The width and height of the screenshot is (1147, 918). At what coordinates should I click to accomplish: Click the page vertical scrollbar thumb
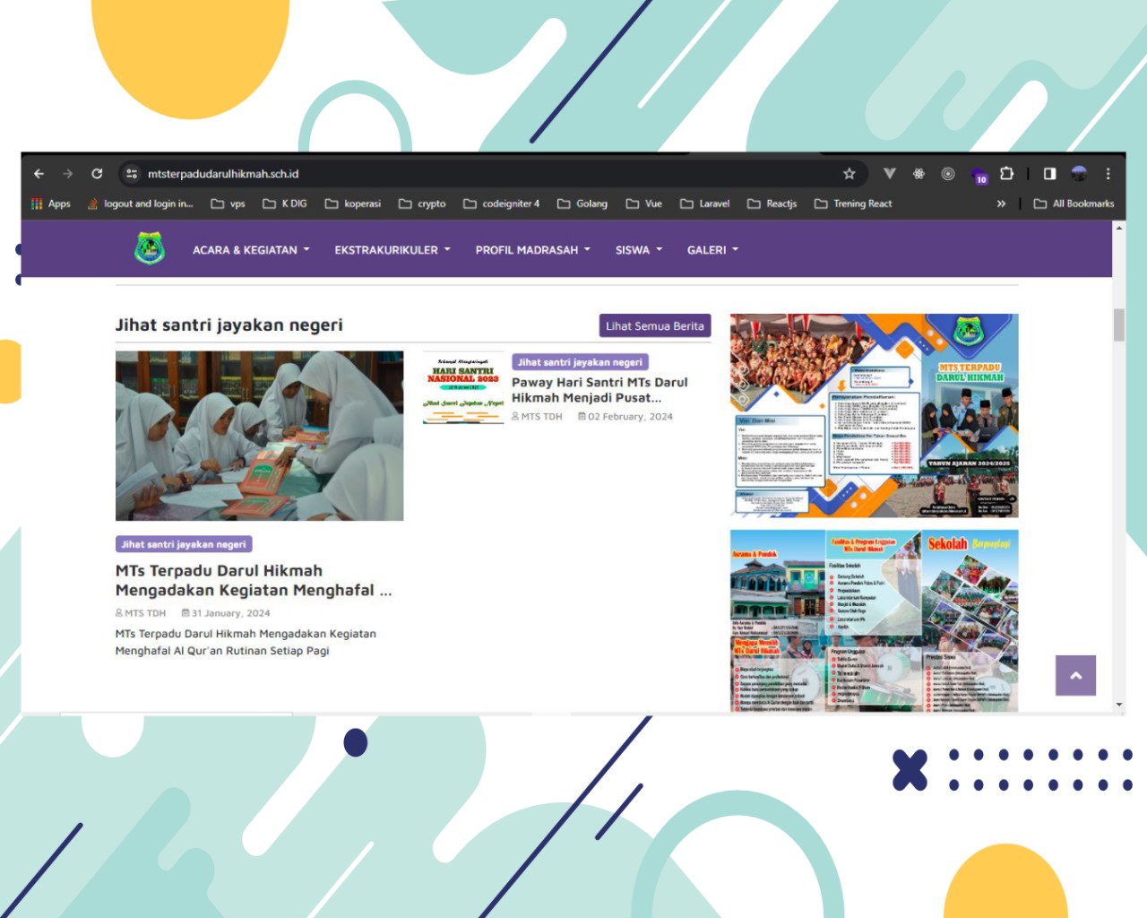coord(1119,325)
